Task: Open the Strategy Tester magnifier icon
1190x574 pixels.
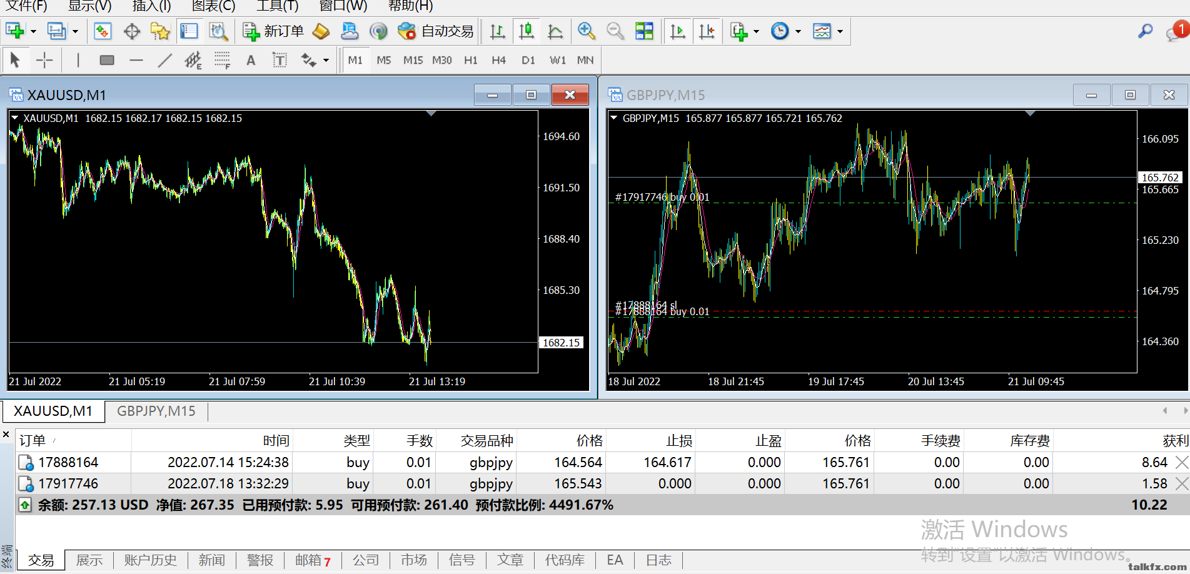Action: (x=218, y=31)
